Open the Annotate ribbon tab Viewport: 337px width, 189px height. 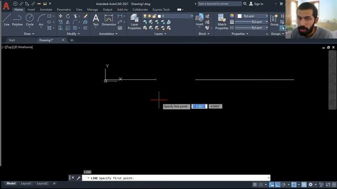[46, 9]
